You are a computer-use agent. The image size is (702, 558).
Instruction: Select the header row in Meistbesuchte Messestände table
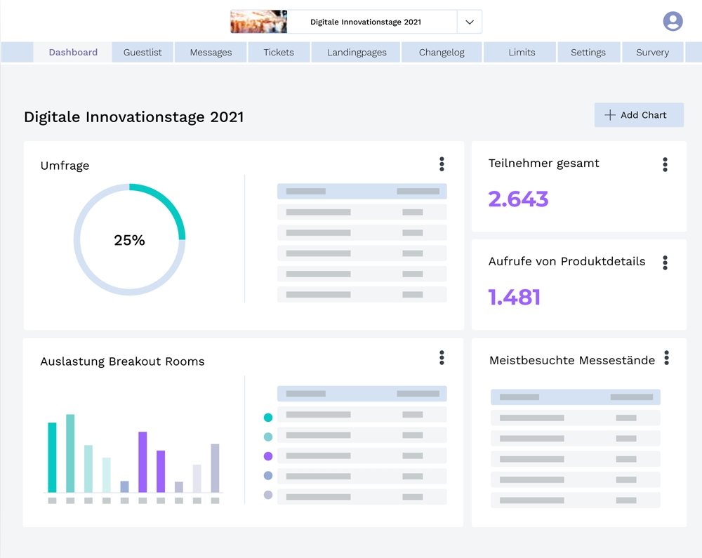click(x=576, y=397)
